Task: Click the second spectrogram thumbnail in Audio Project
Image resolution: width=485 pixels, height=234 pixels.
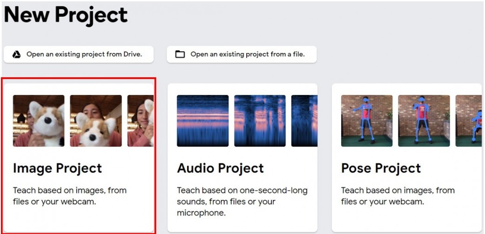Action: point(260,121)
